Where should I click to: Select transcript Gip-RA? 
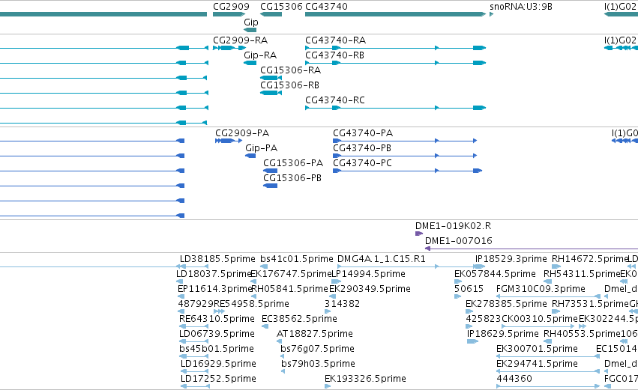[x=260, y=55]
